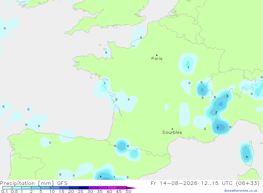Screen dimensions: 263x193
Task: Pick the 30–35 mm purple legend swatch
Action: (x=93, y=188)
